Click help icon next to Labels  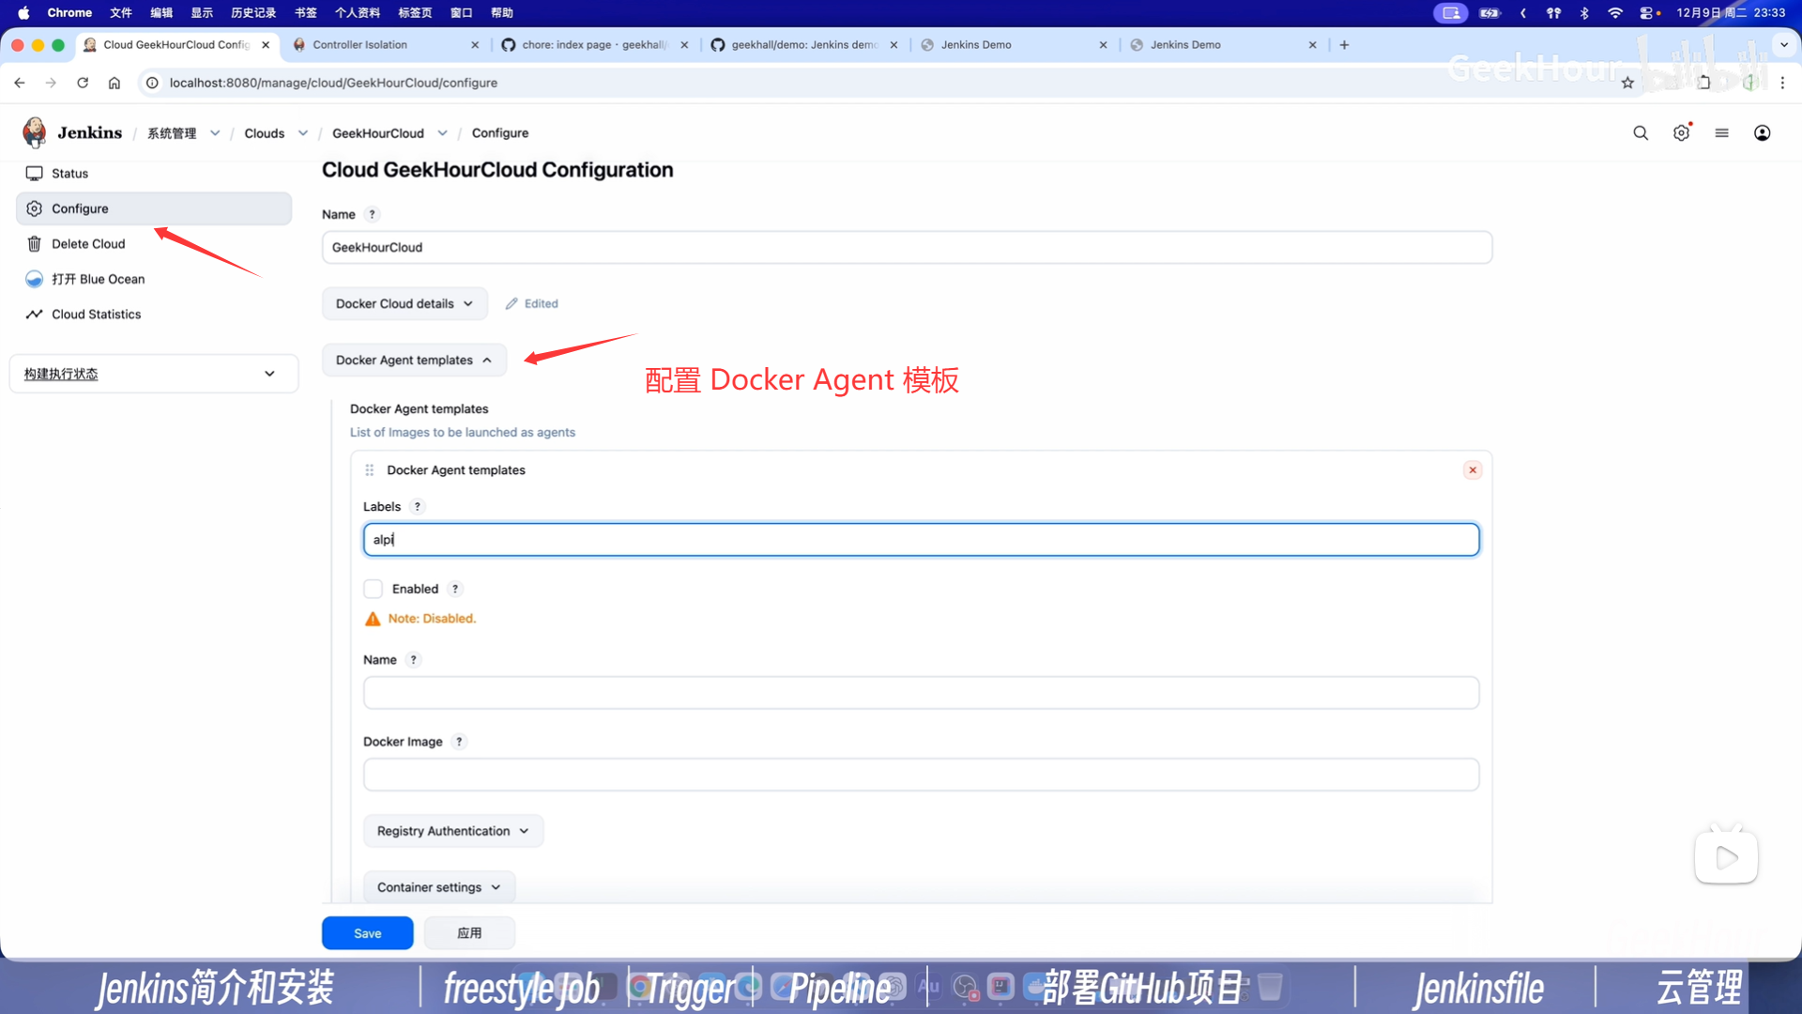tap(418, 507)
